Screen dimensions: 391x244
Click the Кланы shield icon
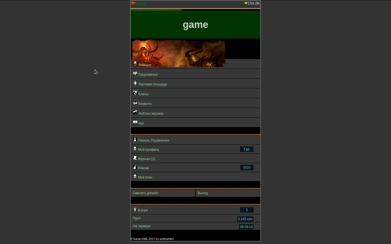pos(135,93)
